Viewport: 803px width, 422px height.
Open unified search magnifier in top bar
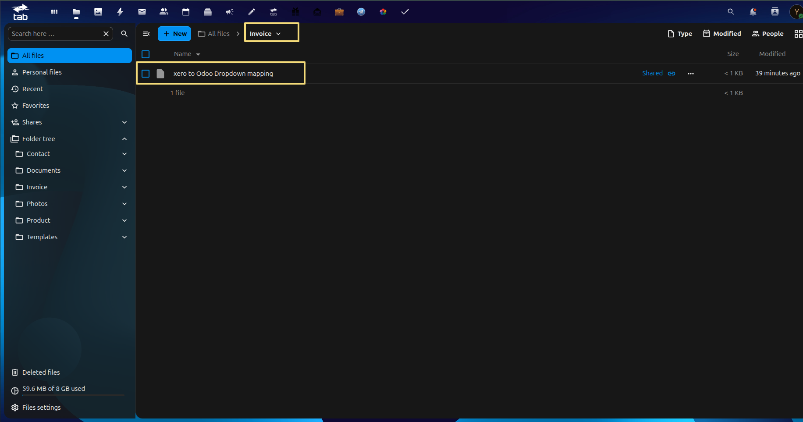point(731,12)
